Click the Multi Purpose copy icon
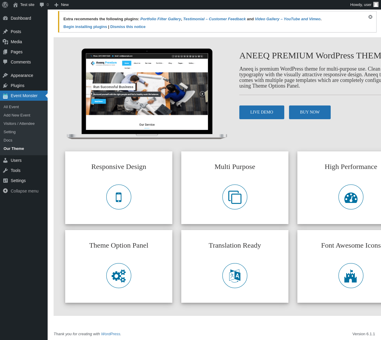 point(235,197)
